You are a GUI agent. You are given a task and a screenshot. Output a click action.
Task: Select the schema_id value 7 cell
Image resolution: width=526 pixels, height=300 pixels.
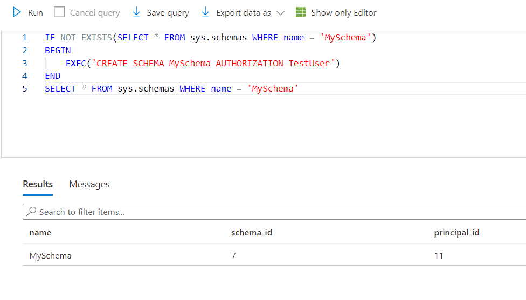(x=233, y=255)
